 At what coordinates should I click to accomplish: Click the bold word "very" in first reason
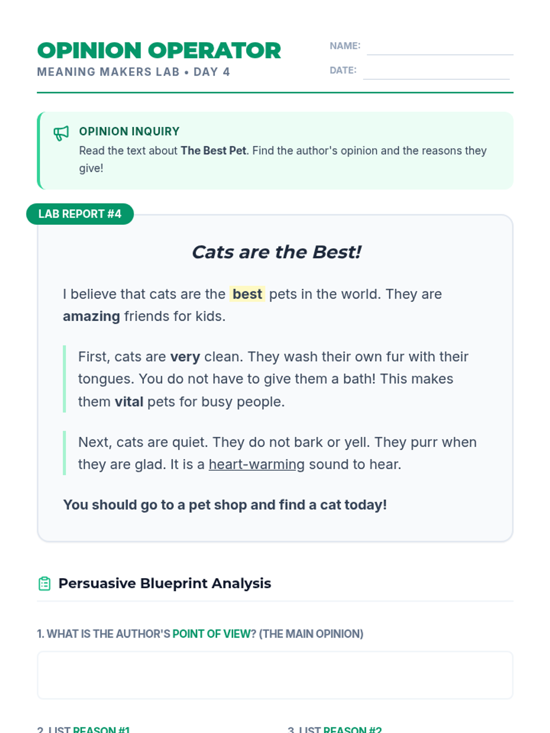tap(185, 357)
